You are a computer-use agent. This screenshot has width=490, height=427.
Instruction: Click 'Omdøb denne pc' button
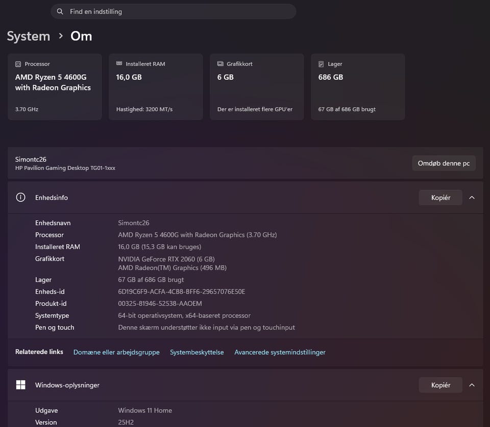pyautogui.click(x=444, y=163)
